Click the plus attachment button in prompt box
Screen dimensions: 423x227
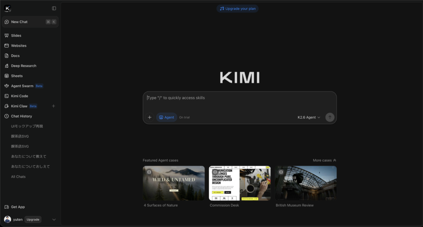(x=150, y=117)
